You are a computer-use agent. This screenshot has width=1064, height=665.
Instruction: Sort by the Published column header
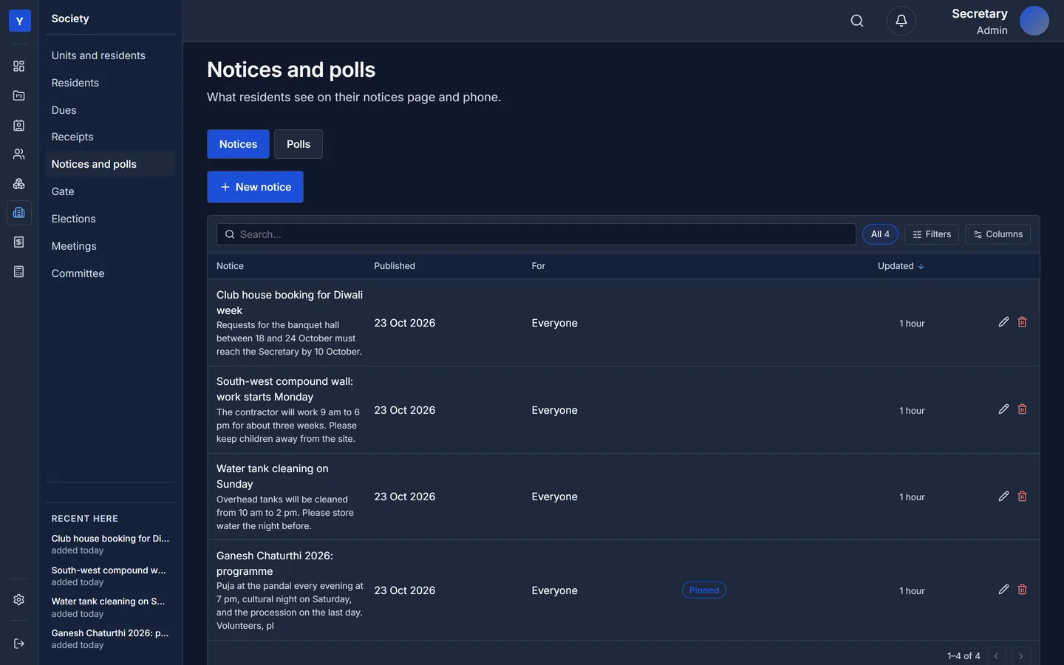pyautogui.click(x=395, y=266)
